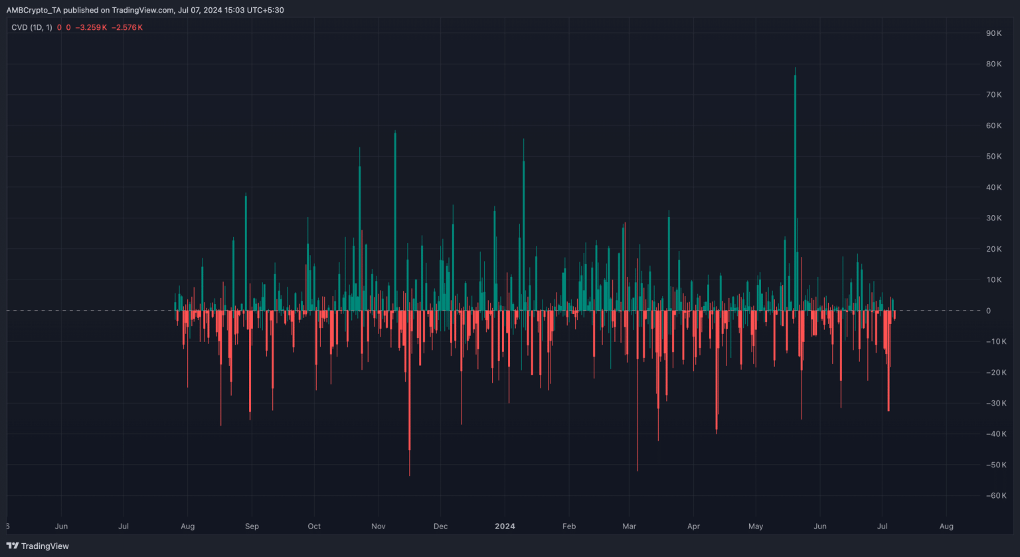The width and height of the screenshot is (1020, 557).
Task: Click the Apr time axis label
Action: (x=693, y=526)
